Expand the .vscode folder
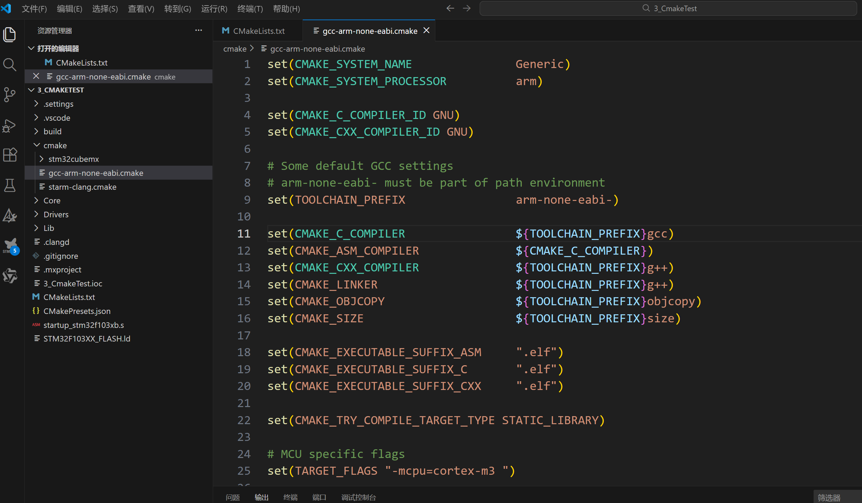The width and height of the screenshot is (862, 503). [x=36, y=118]
